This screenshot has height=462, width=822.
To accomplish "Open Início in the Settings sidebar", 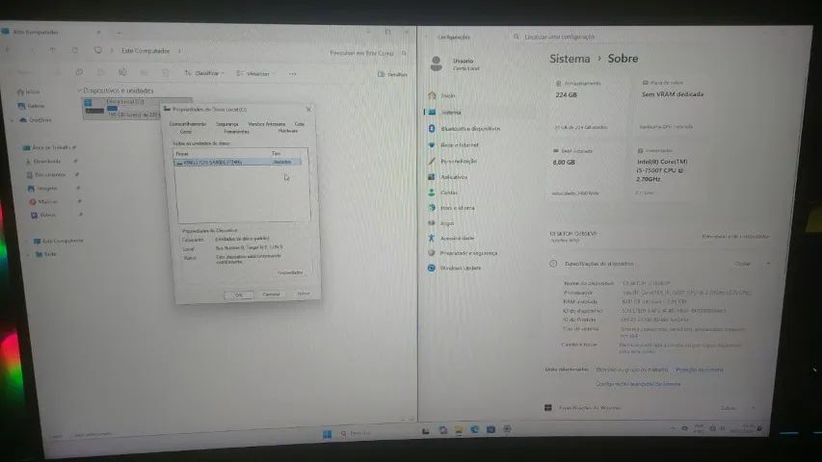I will (x=442, y=96).
